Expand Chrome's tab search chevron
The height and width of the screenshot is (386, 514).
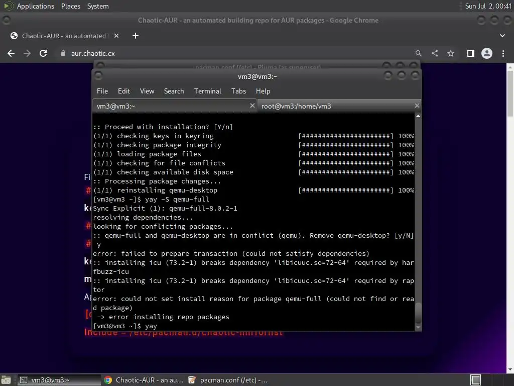pos(502,36)
